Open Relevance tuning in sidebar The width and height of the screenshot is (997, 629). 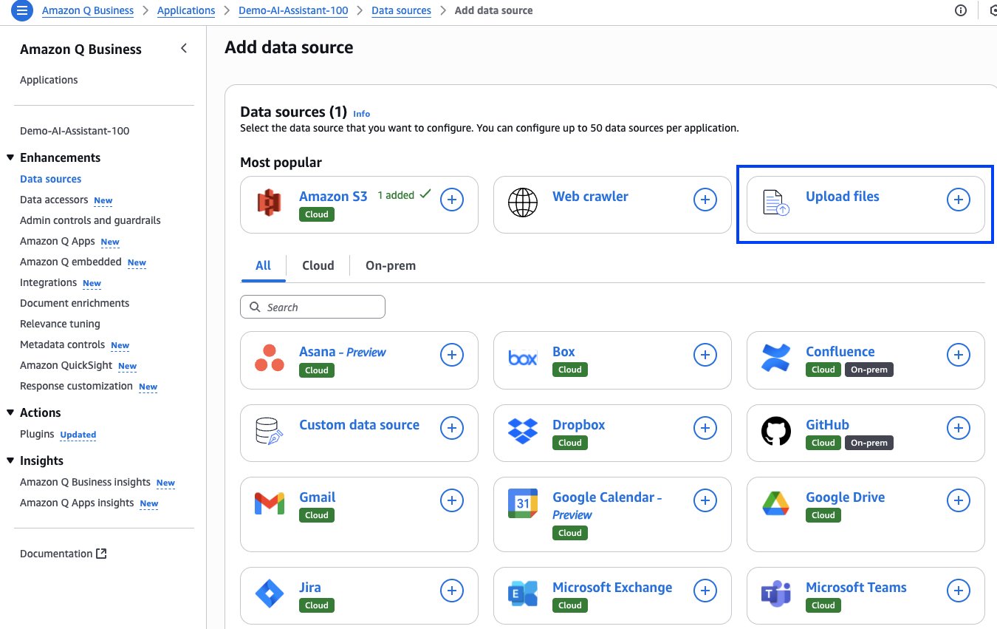pyautogui.click(x=60, y=324)
